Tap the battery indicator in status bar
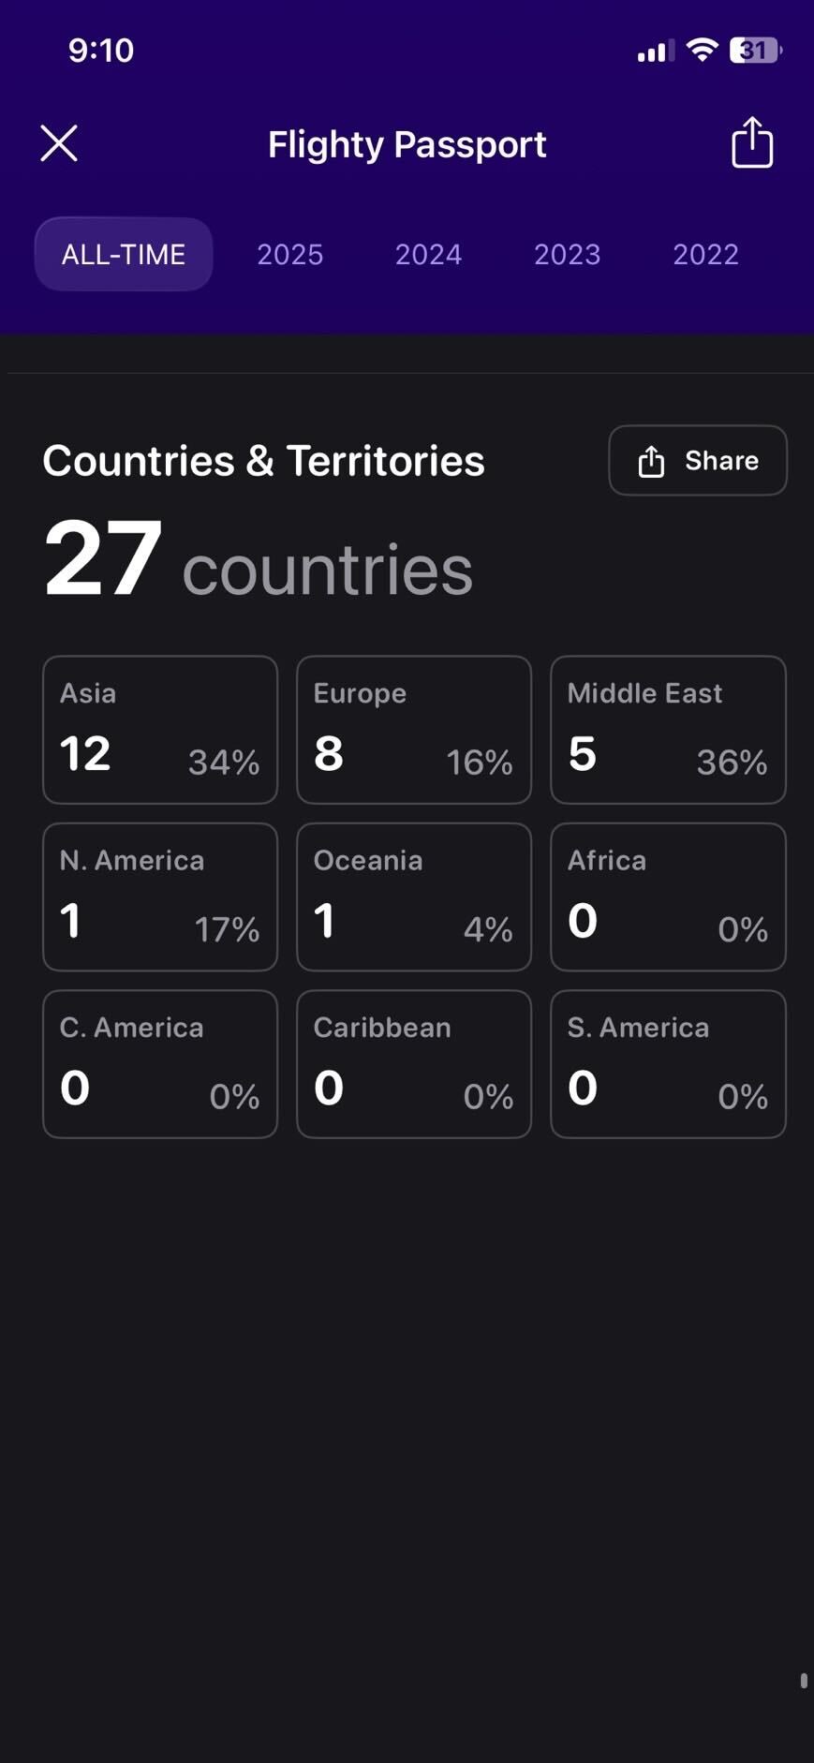Screen dimensions: 814x1763 click(x=755, y=50)
